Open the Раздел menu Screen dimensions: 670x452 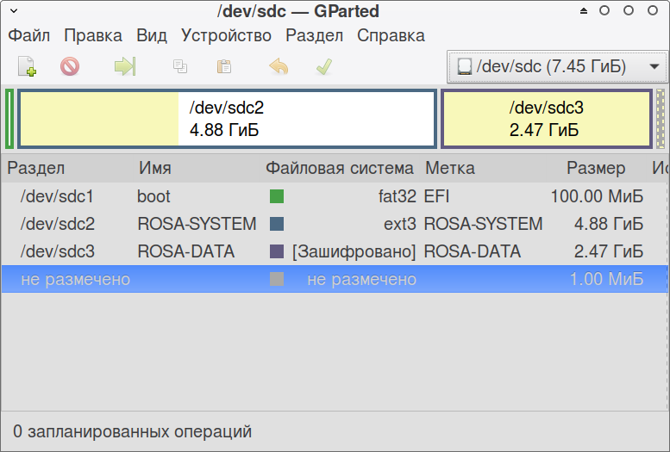point(314,35)
